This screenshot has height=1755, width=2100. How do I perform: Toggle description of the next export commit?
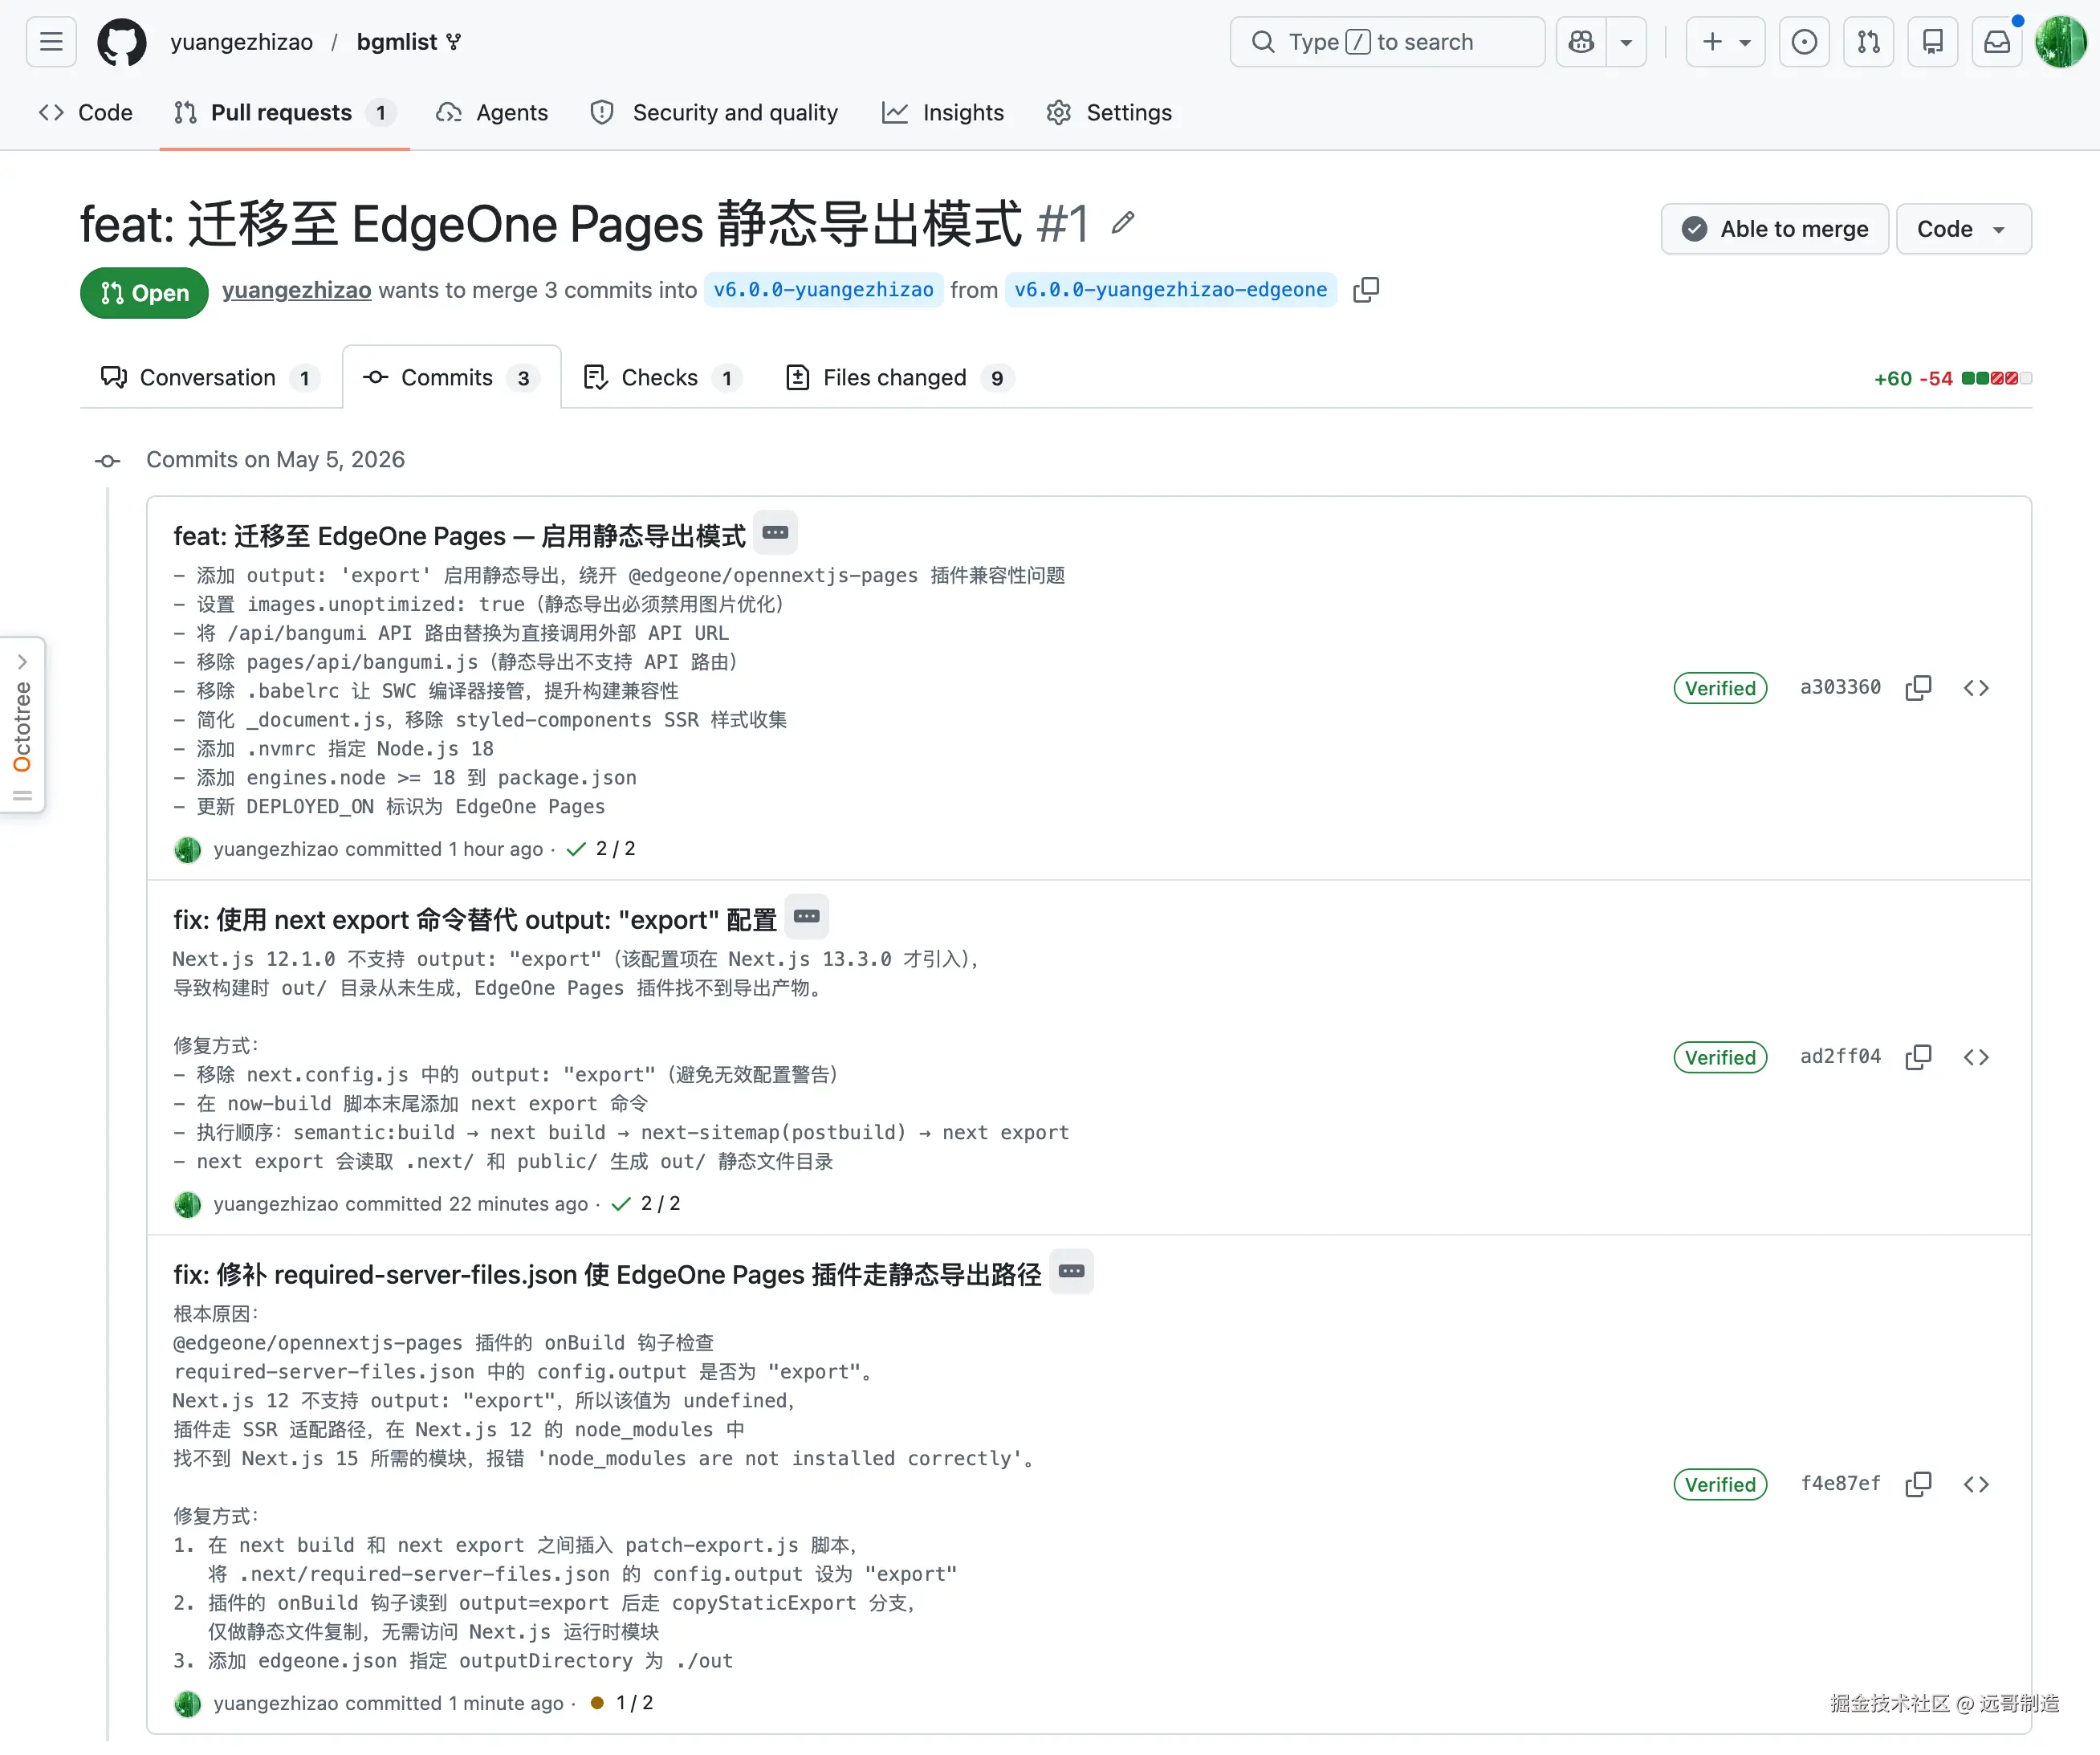click(807, 917)
